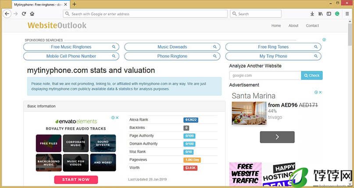The height and width of the screenshot is (188, 354).
Task: Select the Mytinyphone browser tab
Action: pyautogui.click(x=40, y=4)
